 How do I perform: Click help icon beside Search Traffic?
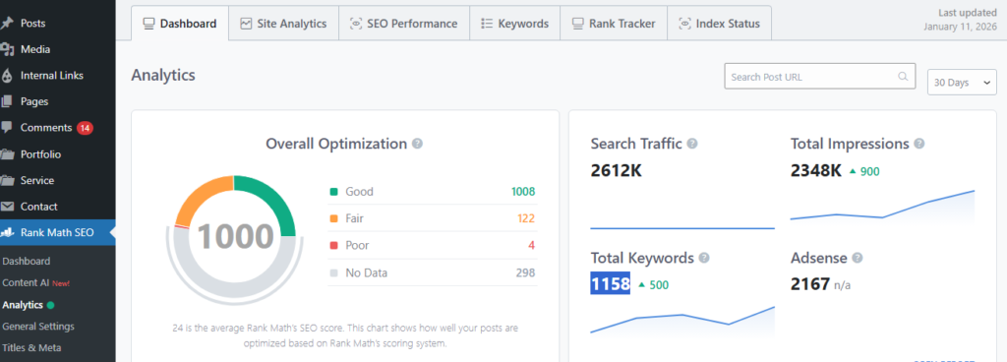[x=692, y=144]
